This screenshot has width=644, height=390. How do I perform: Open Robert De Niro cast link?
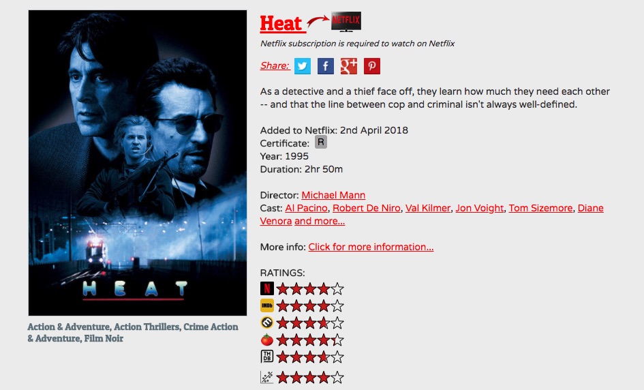pos(367,208)
